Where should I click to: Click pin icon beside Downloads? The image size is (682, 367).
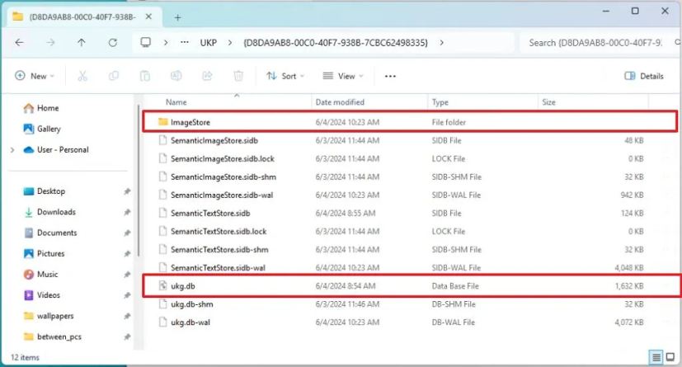[127, 212]
